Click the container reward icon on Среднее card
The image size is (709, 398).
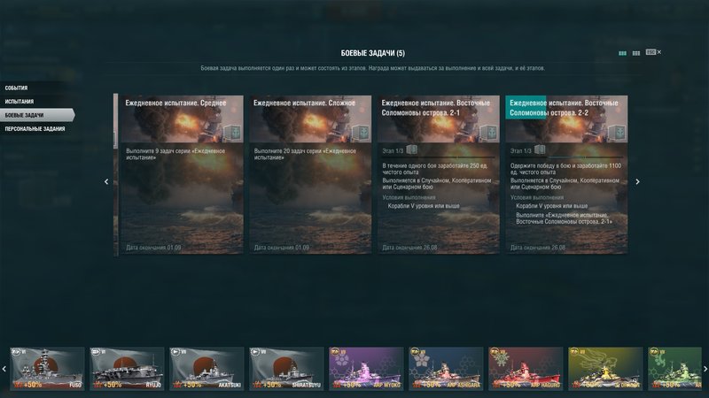(x=232, y=134)
